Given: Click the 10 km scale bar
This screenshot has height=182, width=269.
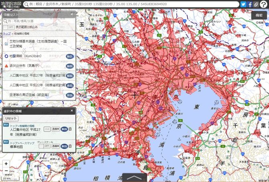Looking at the screenshot, I should 10,178.
